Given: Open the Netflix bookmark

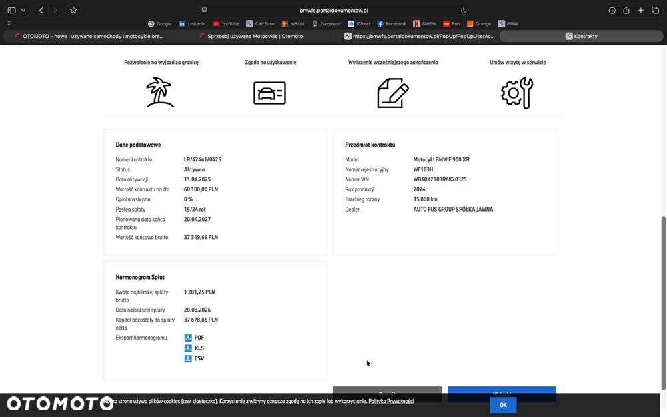Looking at the screenshot, I should [424, 24].
